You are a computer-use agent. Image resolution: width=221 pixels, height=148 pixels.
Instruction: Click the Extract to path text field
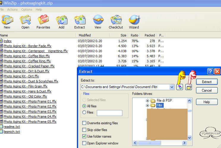125,87
